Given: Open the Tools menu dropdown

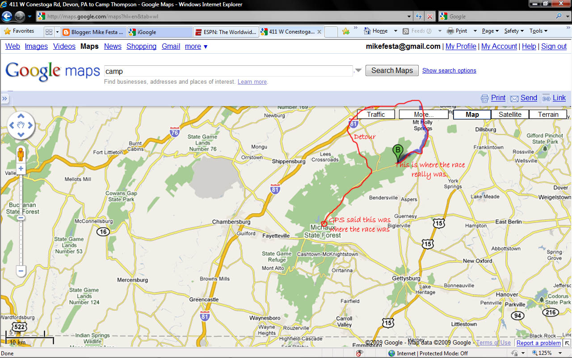Looking at the screenshot, I should click(x=538, y=31).
